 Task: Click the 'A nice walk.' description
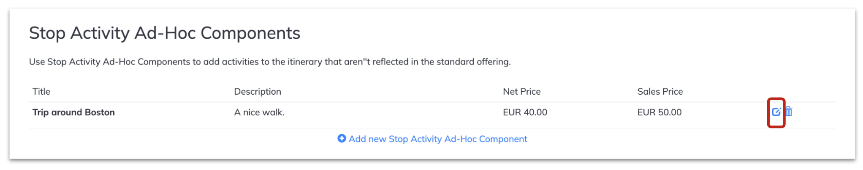(x=259, y=112)
